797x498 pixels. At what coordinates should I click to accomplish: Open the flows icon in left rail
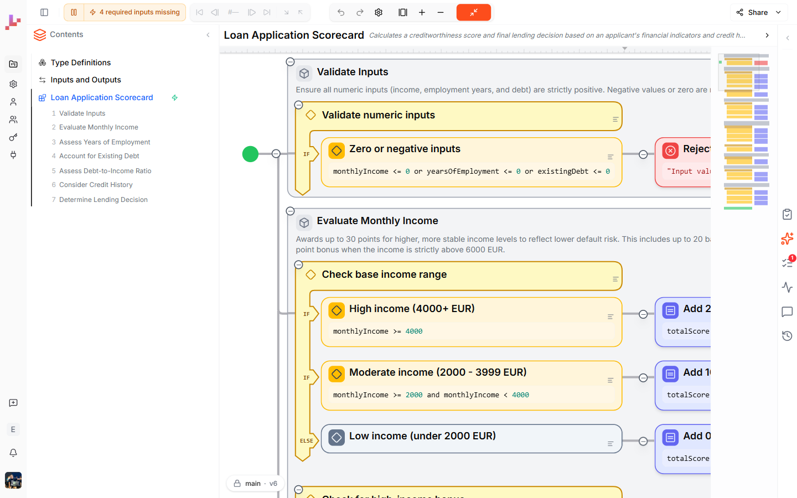click(x=13, y=64)
